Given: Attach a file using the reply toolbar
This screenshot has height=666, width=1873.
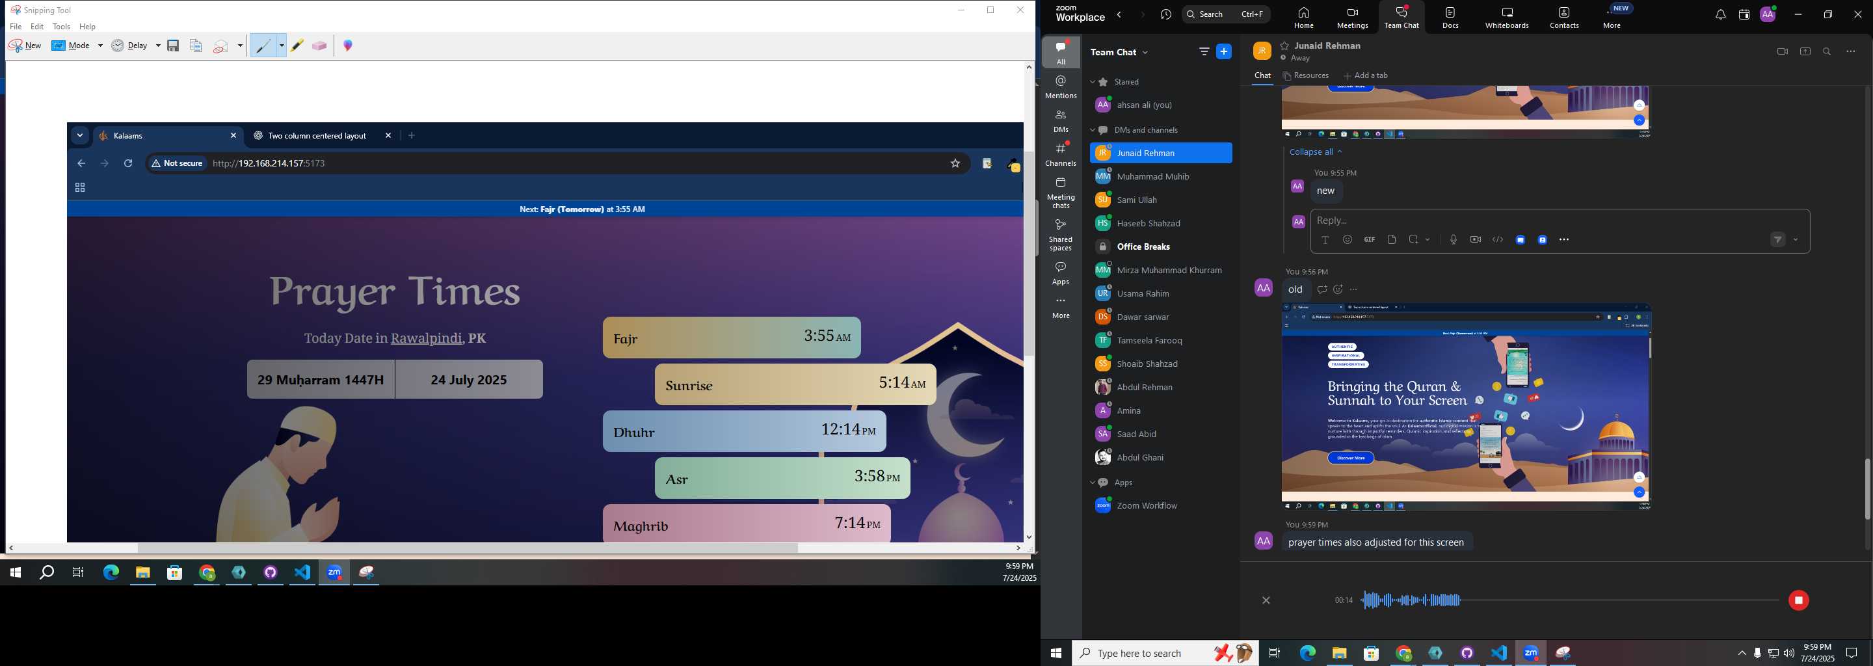Looking at the screenshot, I should click(x=1392, y=240).
